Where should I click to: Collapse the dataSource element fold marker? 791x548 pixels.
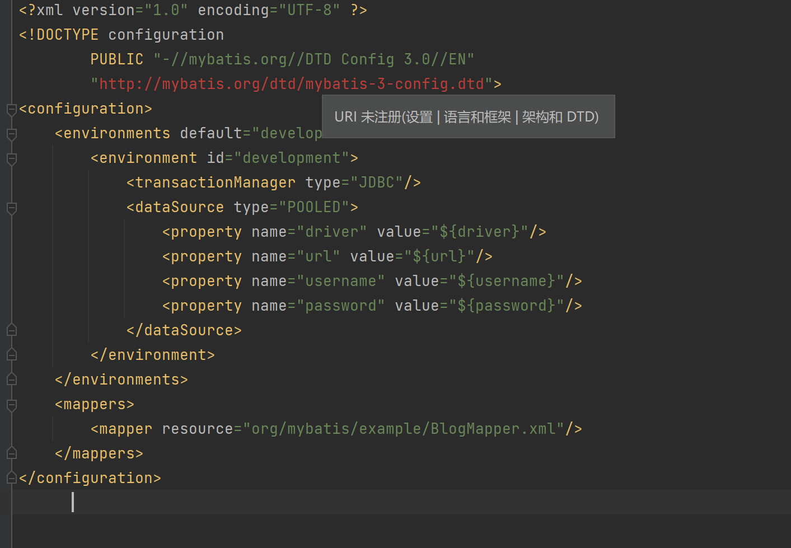tap(11, 208)
